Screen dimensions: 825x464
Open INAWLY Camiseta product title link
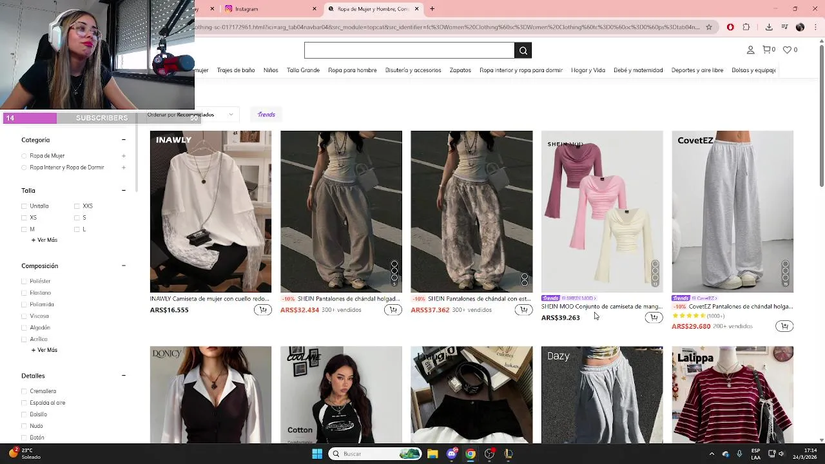[209, 299]
